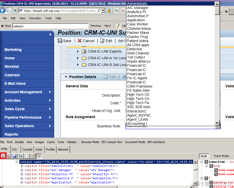Click devtools Refresh arrows icon
The width and height of the screenshot is (234, 188).
[21, 156]
